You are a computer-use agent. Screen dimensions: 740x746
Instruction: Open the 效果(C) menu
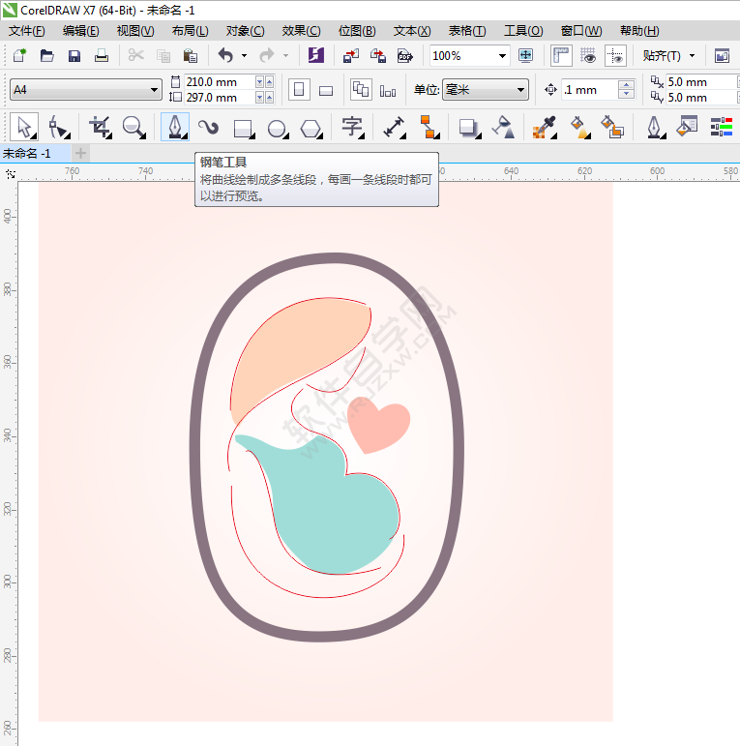pos(301,31)
